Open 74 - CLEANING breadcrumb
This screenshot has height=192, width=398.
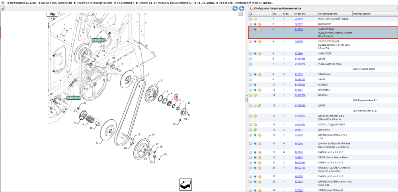pos(206,3)
